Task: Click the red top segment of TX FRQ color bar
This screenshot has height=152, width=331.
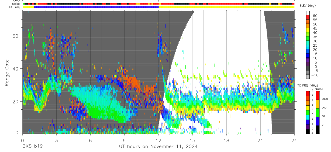Action: tap(308, 94)
